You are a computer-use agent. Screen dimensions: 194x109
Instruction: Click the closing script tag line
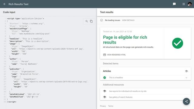point(12,102)
